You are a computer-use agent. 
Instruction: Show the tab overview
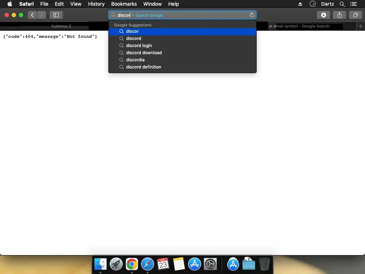pos(355,15)
